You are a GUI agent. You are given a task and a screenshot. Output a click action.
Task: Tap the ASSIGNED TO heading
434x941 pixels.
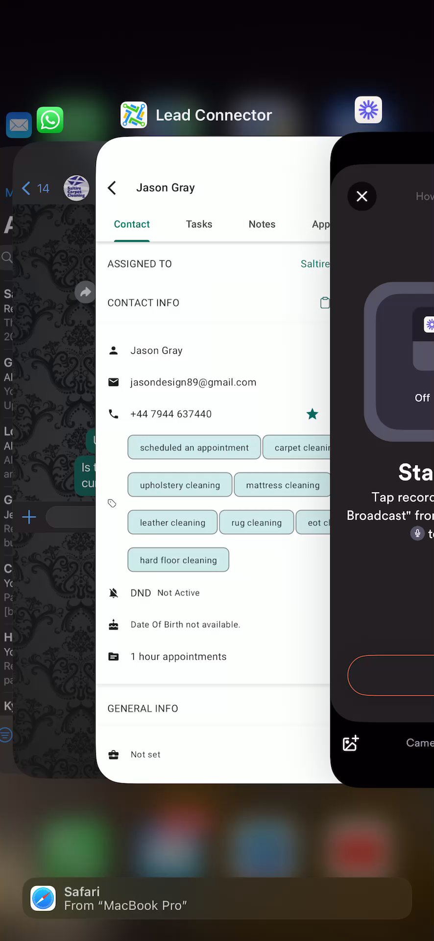coord(140,264)
